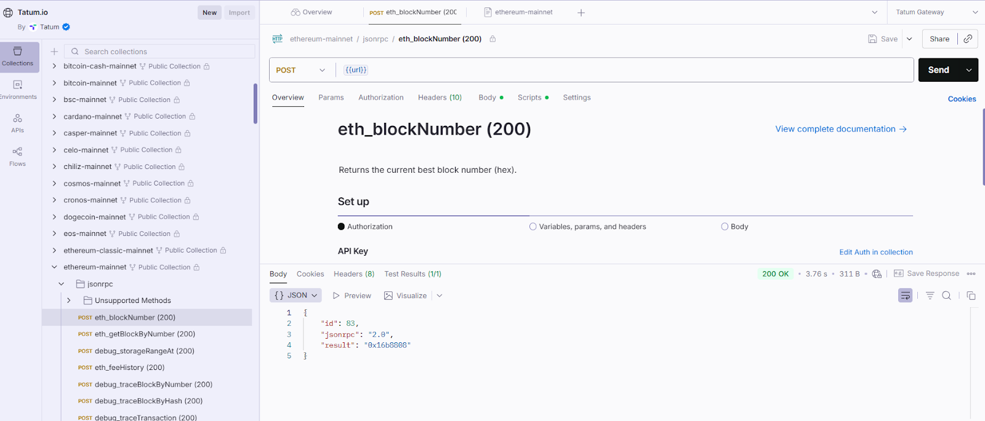The image size is (985, 421).
Task: Click the Share button
Action: (x=939, y=39)
